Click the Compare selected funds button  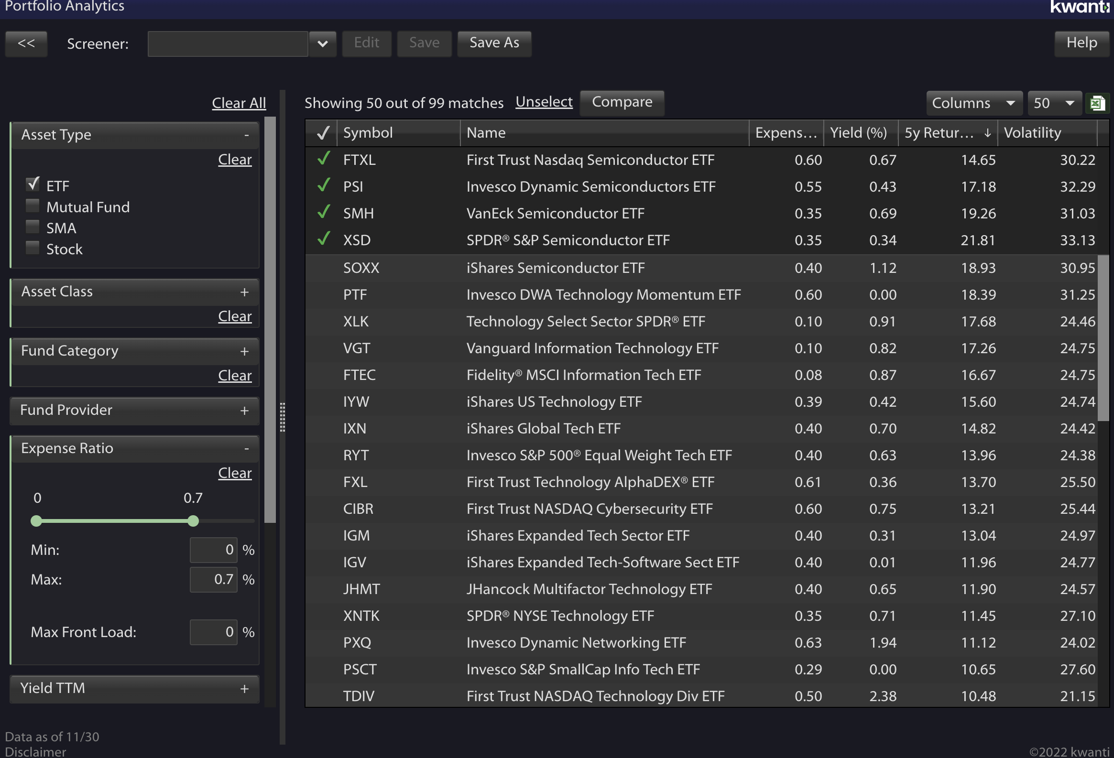coord(622,101)
